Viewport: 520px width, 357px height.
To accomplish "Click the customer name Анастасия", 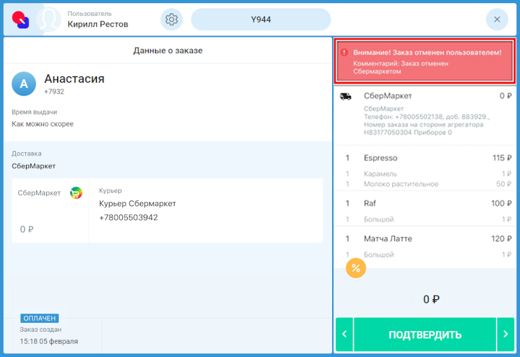I will pyautogui.click(x=74, y=79).
